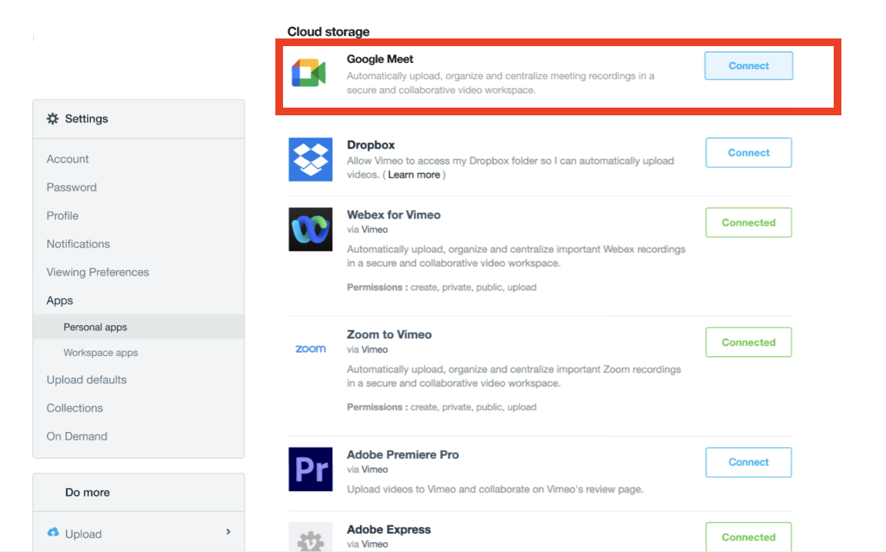Image resolution: width=886 pixels, height=552 pixels.
Task: Click the Adobe Express app icon
Action: [310, 537]
